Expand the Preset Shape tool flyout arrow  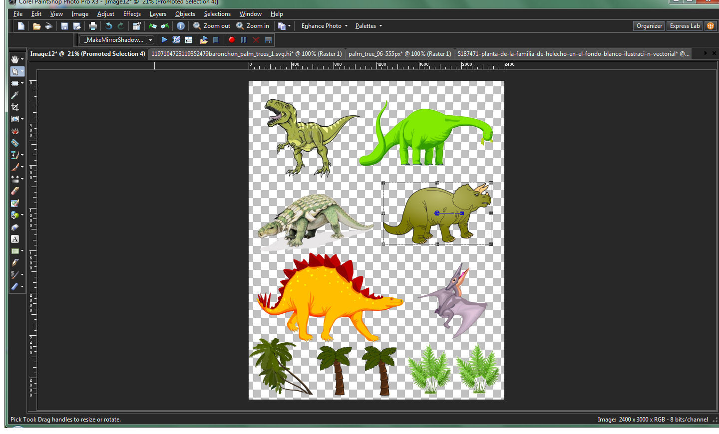[22, 251]
